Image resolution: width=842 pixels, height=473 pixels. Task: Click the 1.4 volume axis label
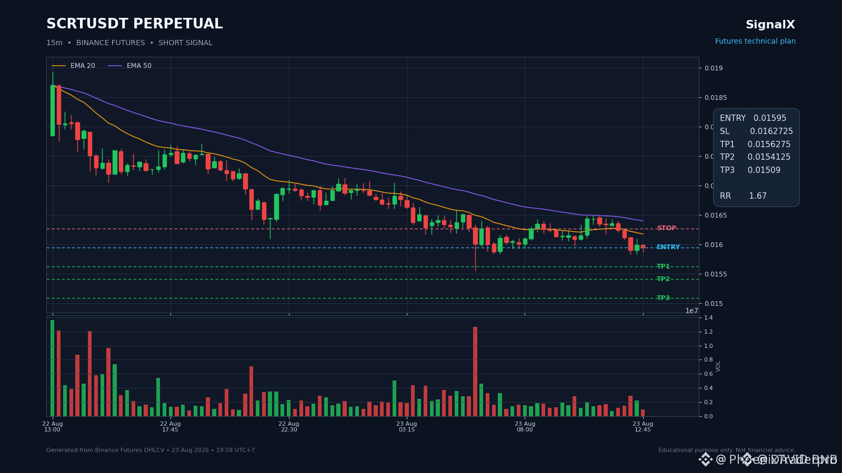coord(708,318)
